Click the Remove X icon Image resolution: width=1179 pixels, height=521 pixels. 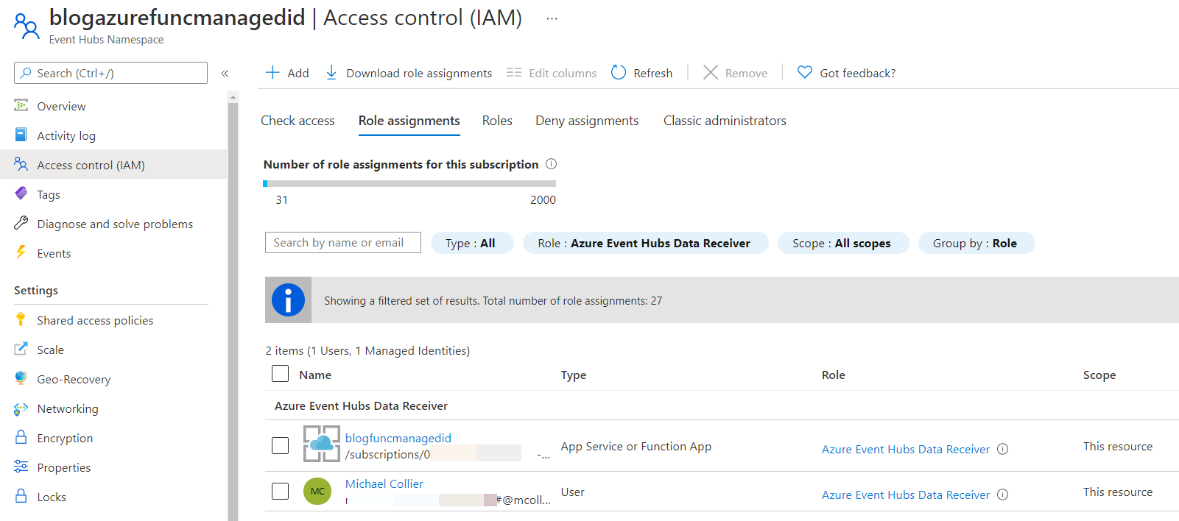710,72
